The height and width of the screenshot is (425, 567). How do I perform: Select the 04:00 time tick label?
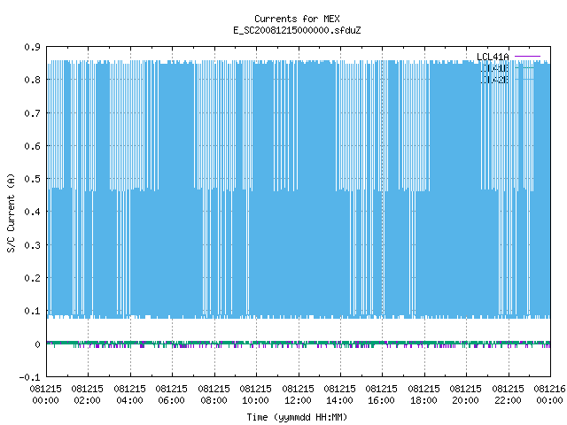[x=129, y=395]
